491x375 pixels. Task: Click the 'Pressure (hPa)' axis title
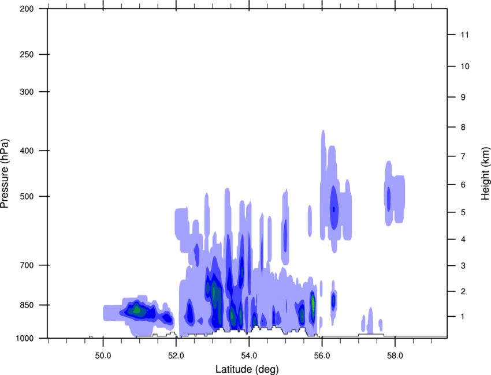tap(5, 173)
